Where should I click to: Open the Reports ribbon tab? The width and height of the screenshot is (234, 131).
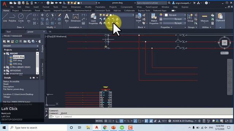click(47, 11)
